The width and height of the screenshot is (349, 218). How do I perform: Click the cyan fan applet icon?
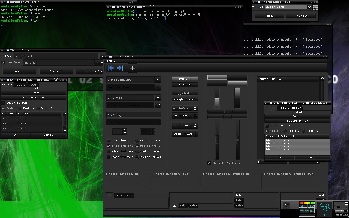click(325, 207)
